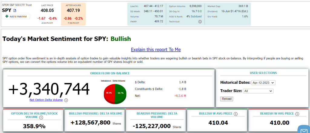Click the SPDR S&P 500 ETF Trust name
The width and height of the screenshot is (310, 133).
pyautogui.click(x=17, y=5)
